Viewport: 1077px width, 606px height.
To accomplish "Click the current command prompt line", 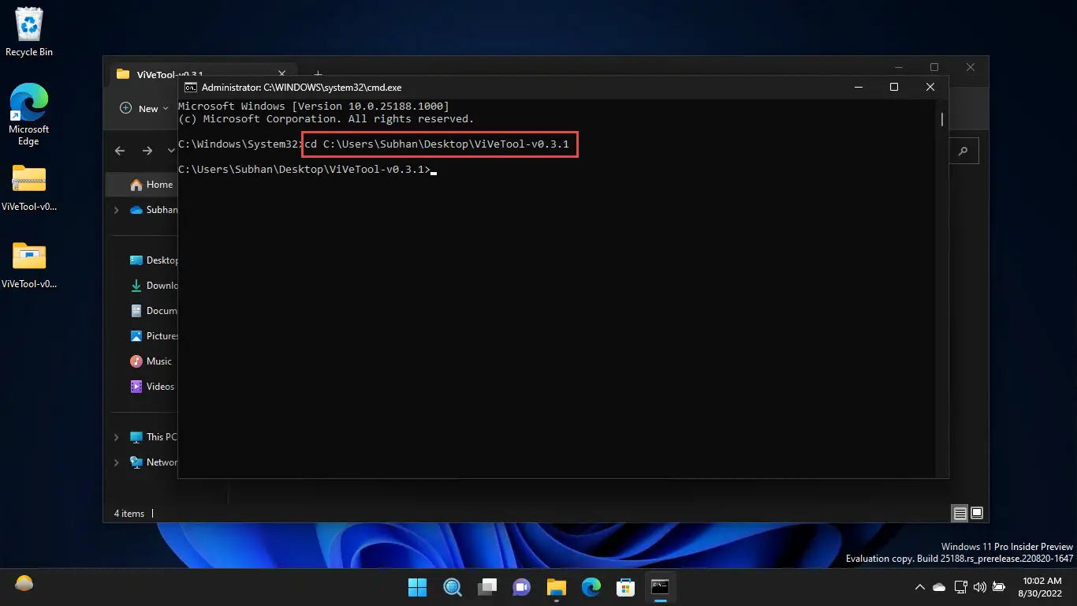I will click(307, 170).
